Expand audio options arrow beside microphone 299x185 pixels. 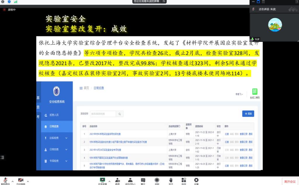coord(12,181)
